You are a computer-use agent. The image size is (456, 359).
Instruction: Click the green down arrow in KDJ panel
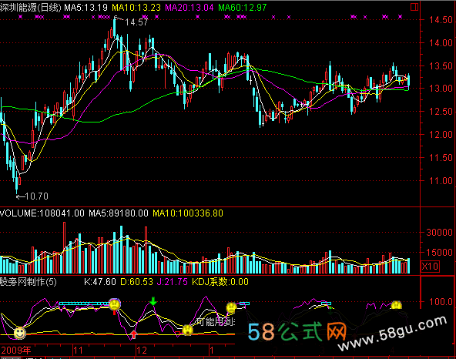point(153,301)
